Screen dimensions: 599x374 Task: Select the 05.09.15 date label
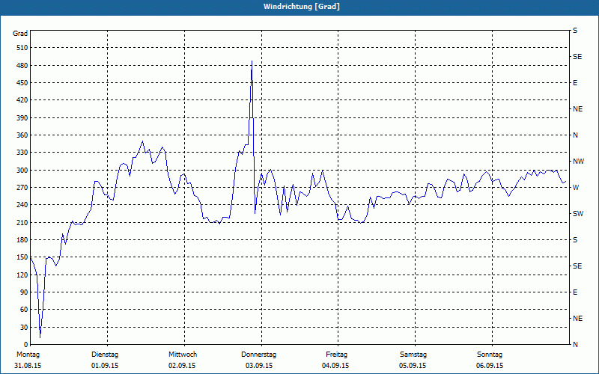413,366
